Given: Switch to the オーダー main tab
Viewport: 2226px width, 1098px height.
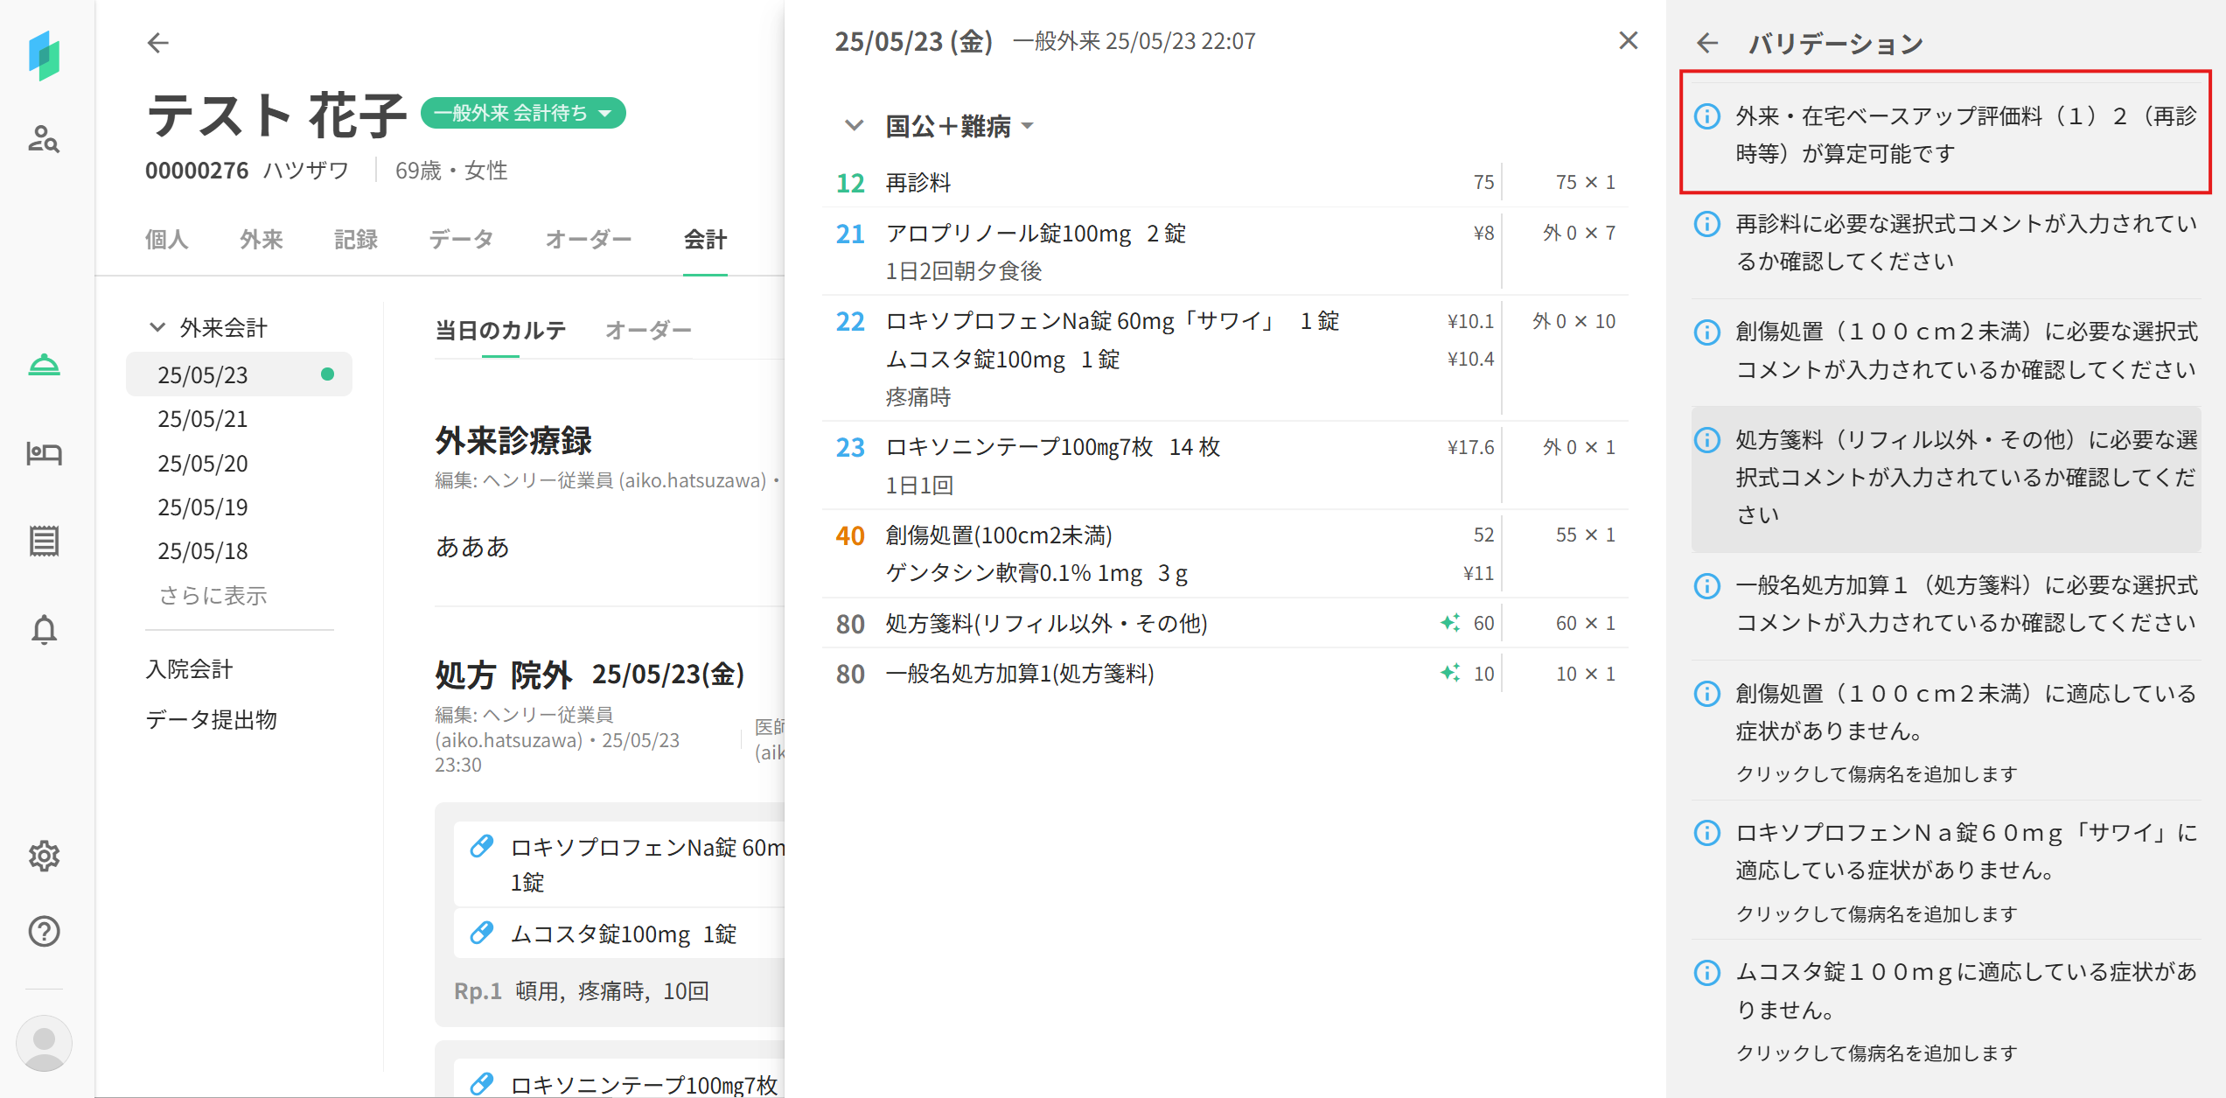Looking at the screenshot, I should [x=588, y=239].
